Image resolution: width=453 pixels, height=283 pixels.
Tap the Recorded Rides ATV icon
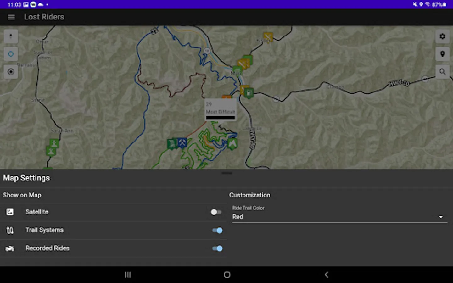coord(10,249)
